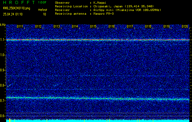The image size is (192, 122).
Task: Click the red carrier line at 1.1 kHz
Action: point(98,40)
